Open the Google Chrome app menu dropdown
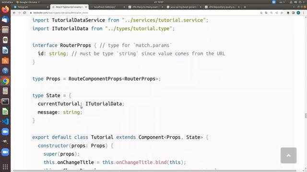The image size is (307, 172). coord(28,2)
